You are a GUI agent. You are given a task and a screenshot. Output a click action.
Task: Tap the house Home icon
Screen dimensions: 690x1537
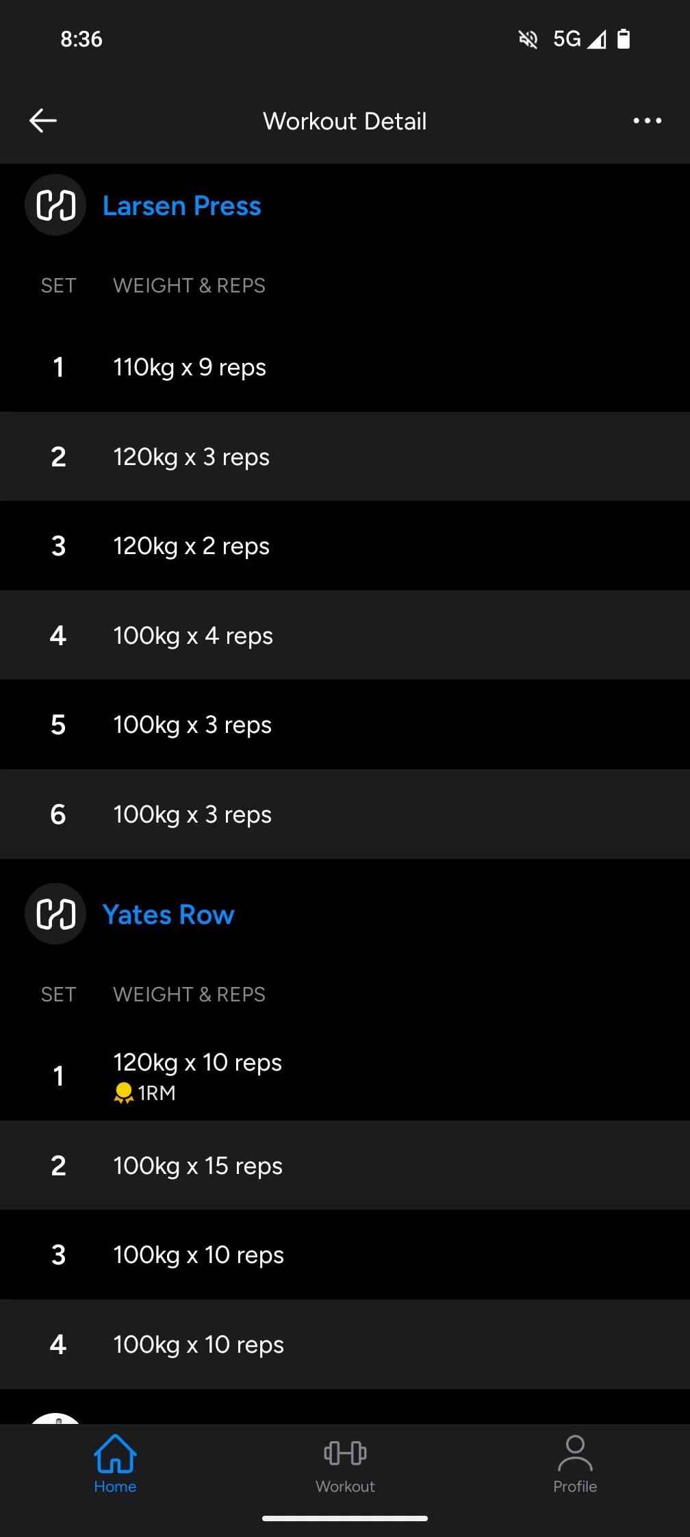point(115,1452)
